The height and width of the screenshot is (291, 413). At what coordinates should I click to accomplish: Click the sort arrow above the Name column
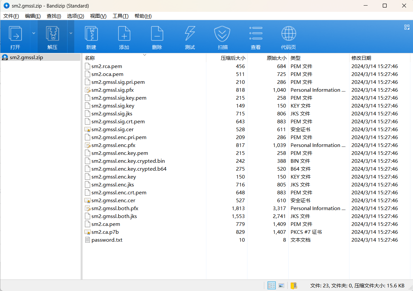pos(144,55)
